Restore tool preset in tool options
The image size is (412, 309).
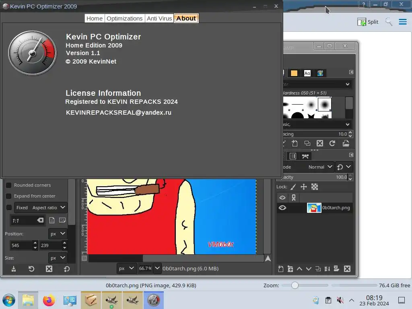point(31,269)
